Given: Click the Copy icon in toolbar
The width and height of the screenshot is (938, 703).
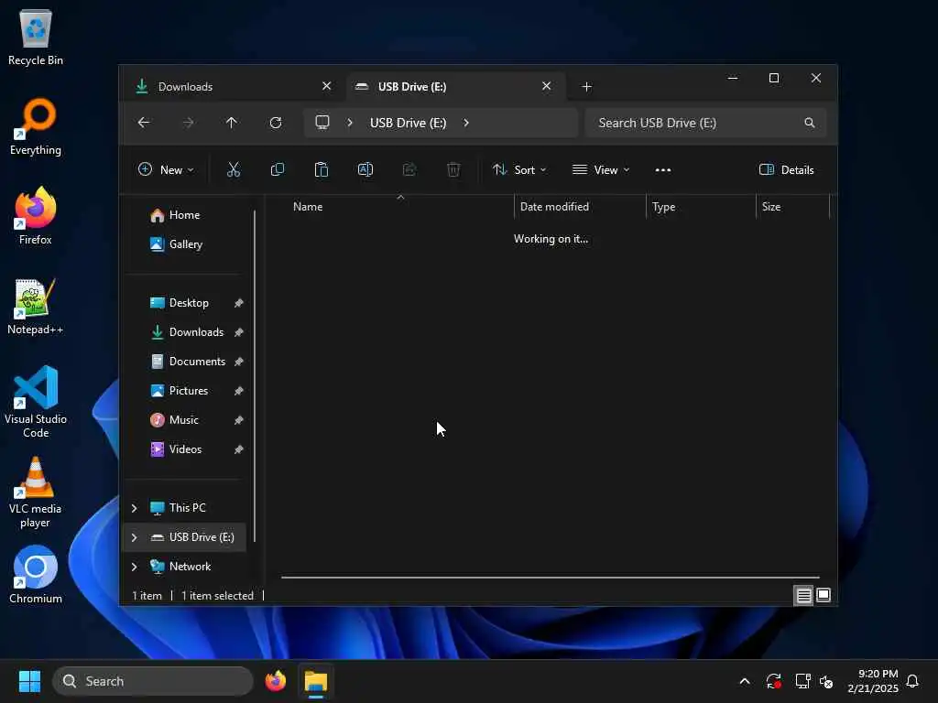Looking at the screenshot, I should coord(277,169).
